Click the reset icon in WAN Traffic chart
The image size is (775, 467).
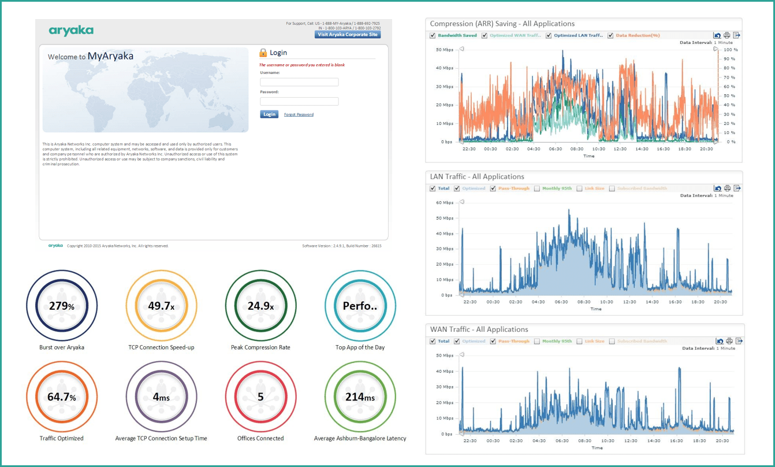click(x=720, y=341)
